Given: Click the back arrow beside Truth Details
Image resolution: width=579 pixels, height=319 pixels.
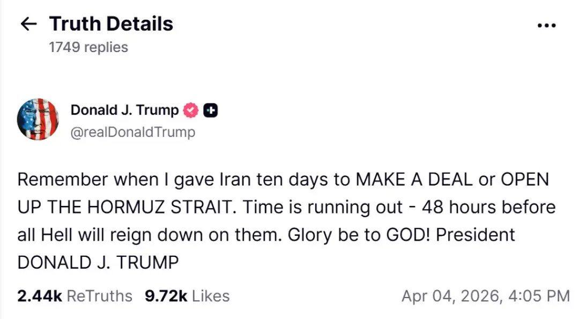Looking at the screenshot, I should [28, 24].
